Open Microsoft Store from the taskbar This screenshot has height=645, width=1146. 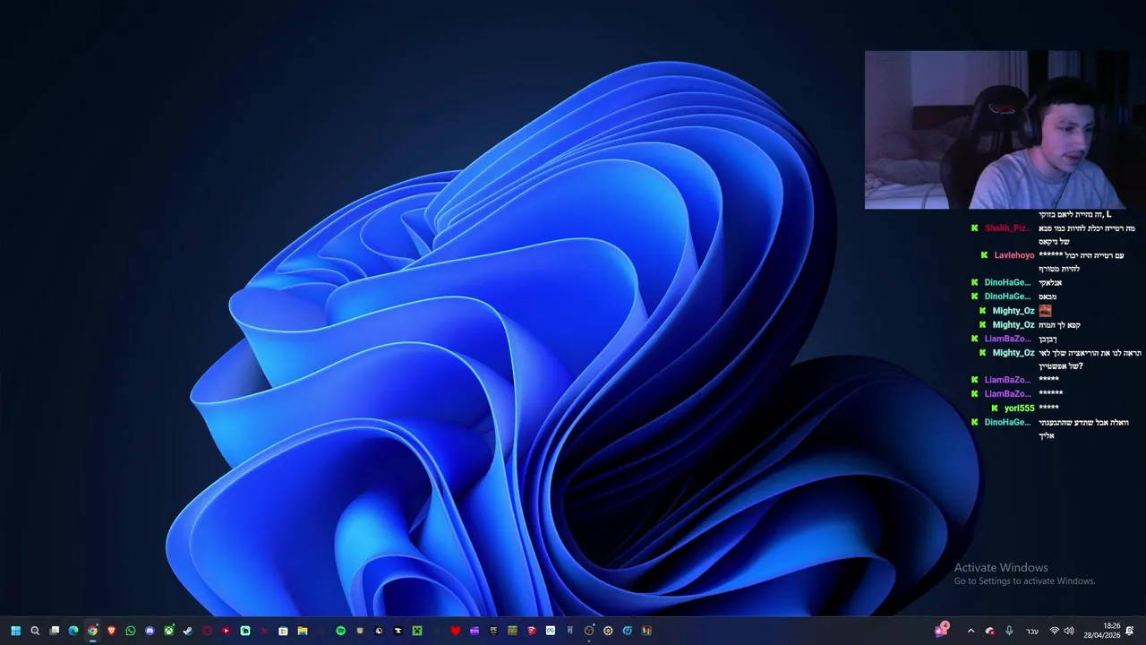click(x=283, y=631)
